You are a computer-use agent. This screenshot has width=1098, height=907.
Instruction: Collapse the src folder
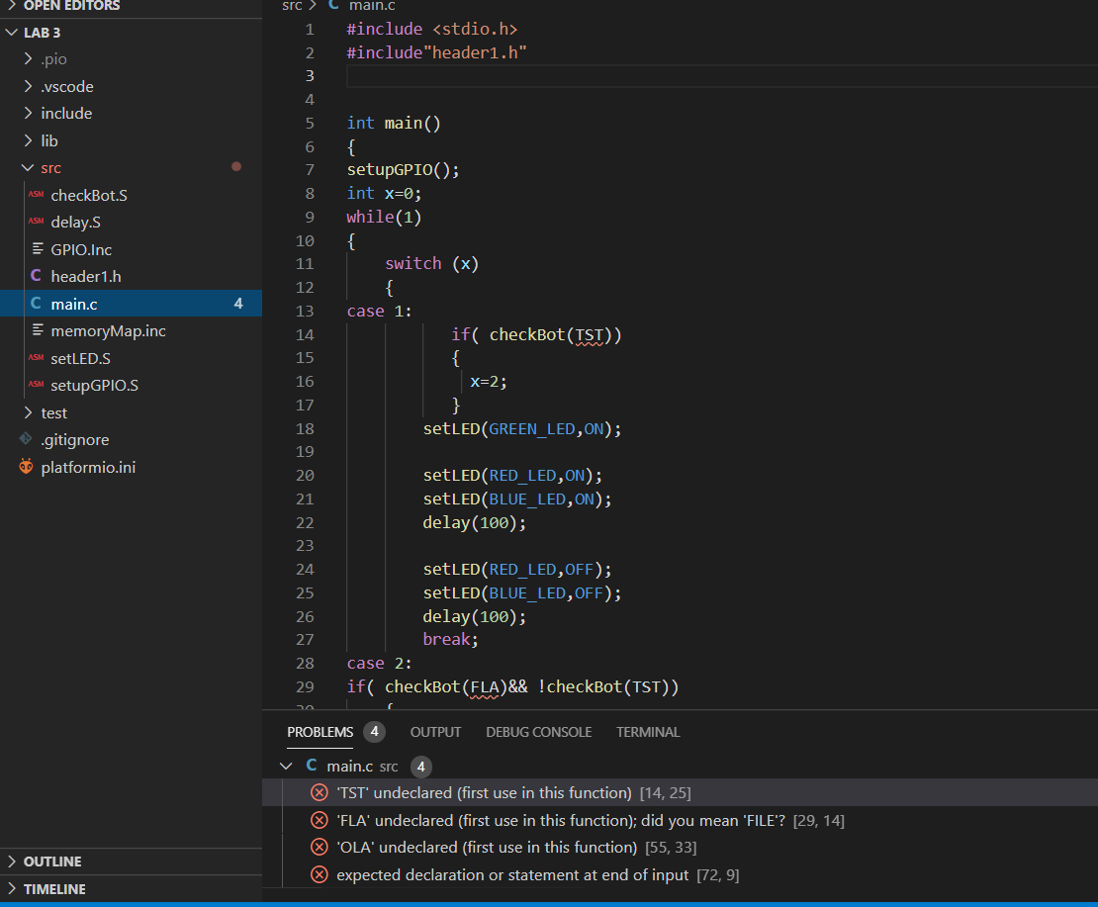tap(28, 167)
